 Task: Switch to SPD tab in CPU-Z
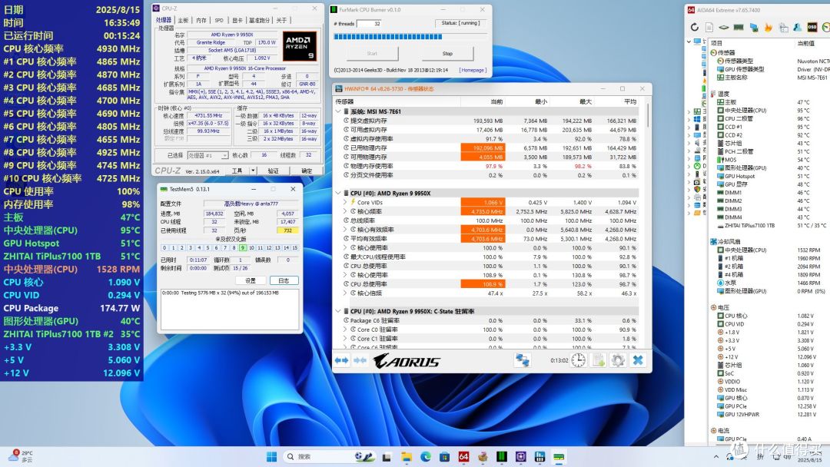click(x=219, y=20)
